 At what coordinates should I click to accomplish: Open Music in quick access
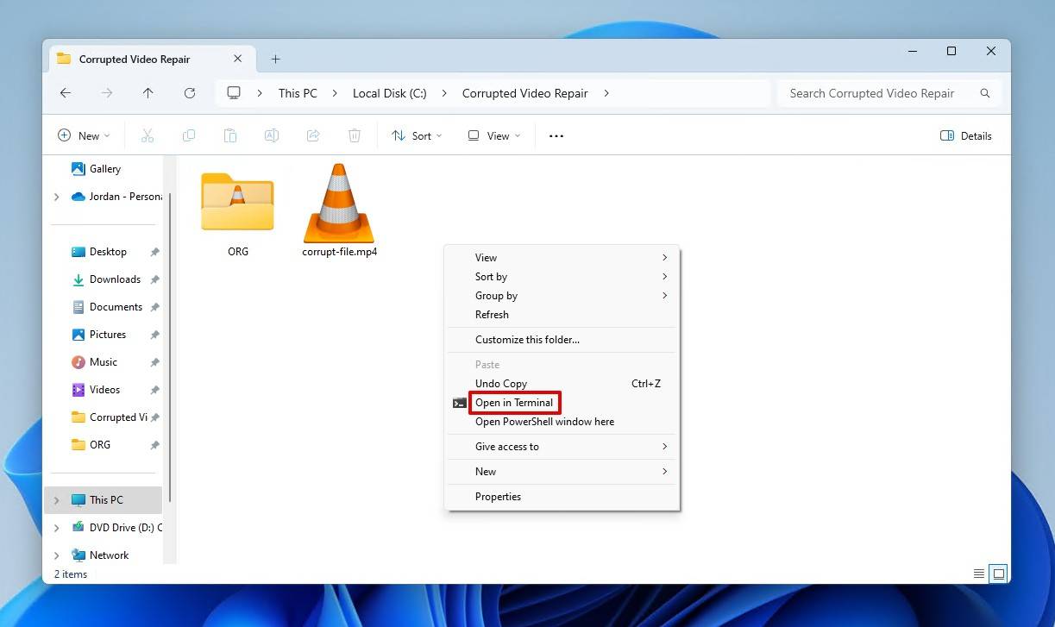click(x=104, y=362)
